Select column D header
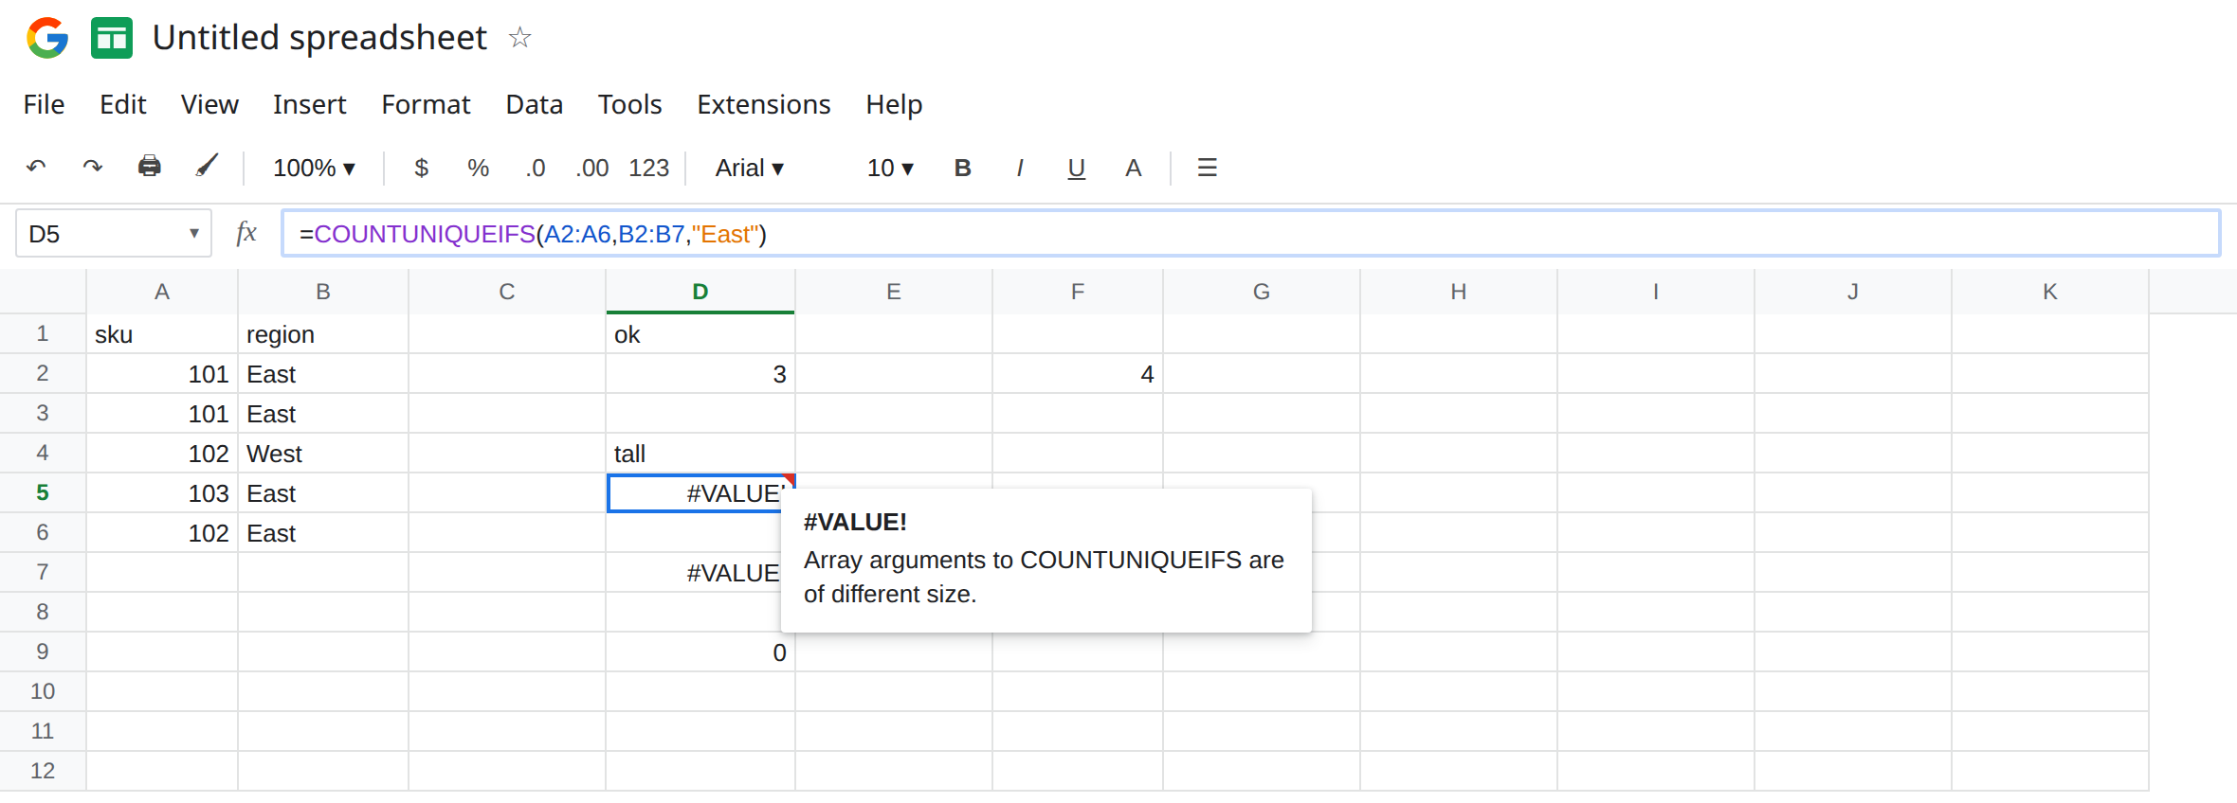 click(700, 292)
